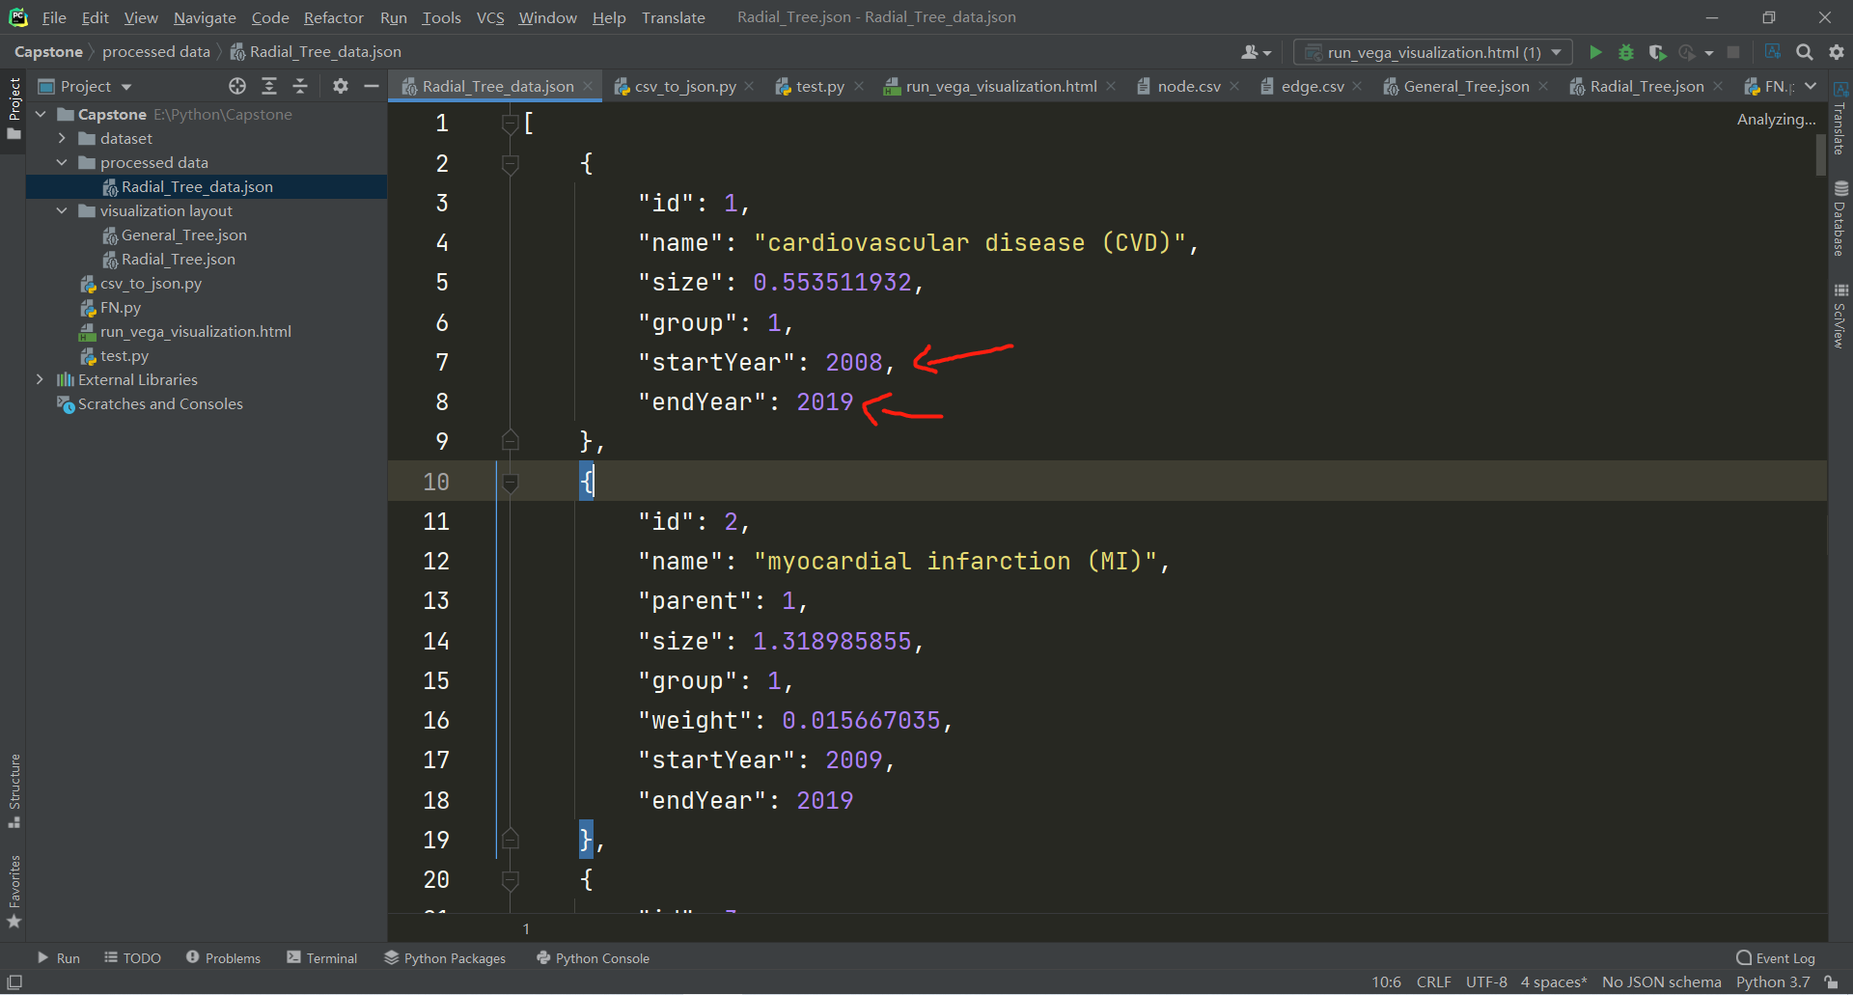The width and height of the screenshot is (1853, 995).
Task: Run run_vega_visualization.html via green play icon
Action: (x=1596, y=53)
